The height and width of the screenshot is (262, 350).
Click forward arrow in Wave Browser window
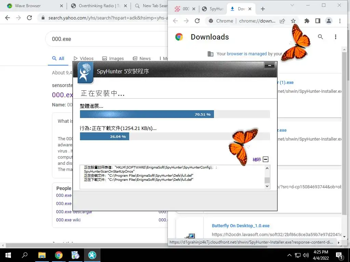(x=18, y=18)
